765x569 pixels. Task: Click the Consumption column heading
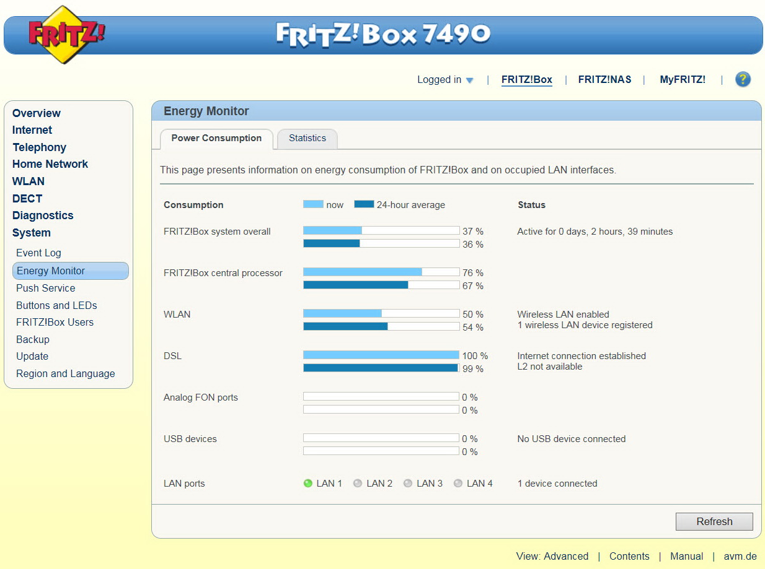pyautogui.click(x=193, y=205)
